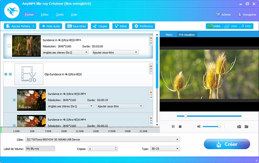This screenshot has width=259, height=163.
Task: Pause the preview playback
Action: pos(173,127)
